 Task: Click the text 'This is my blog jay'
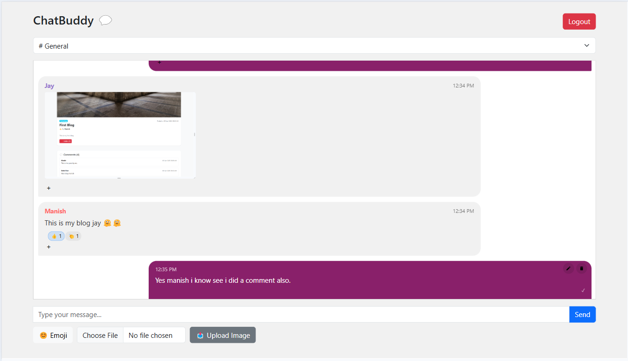[73, 223]
